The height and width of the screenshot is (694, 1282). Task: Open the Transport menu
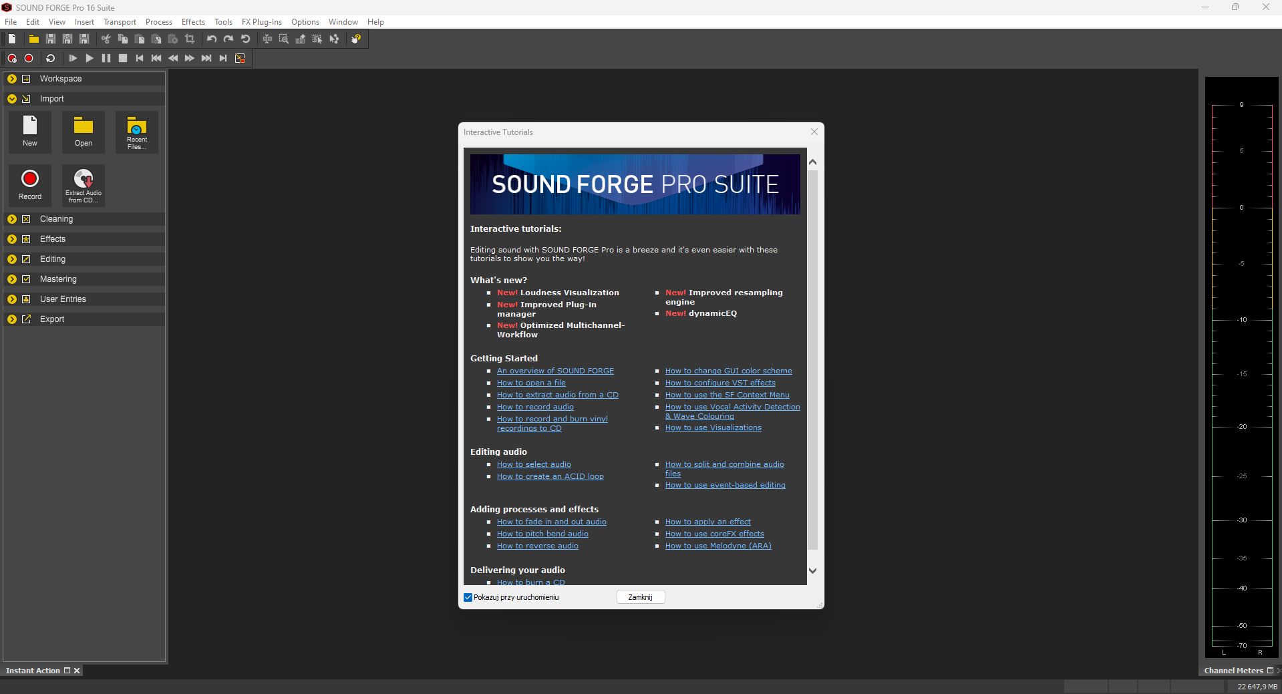coord(120,22)
